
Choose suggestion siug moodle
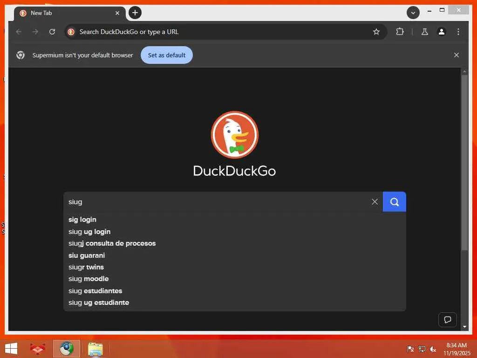[235, 279]
